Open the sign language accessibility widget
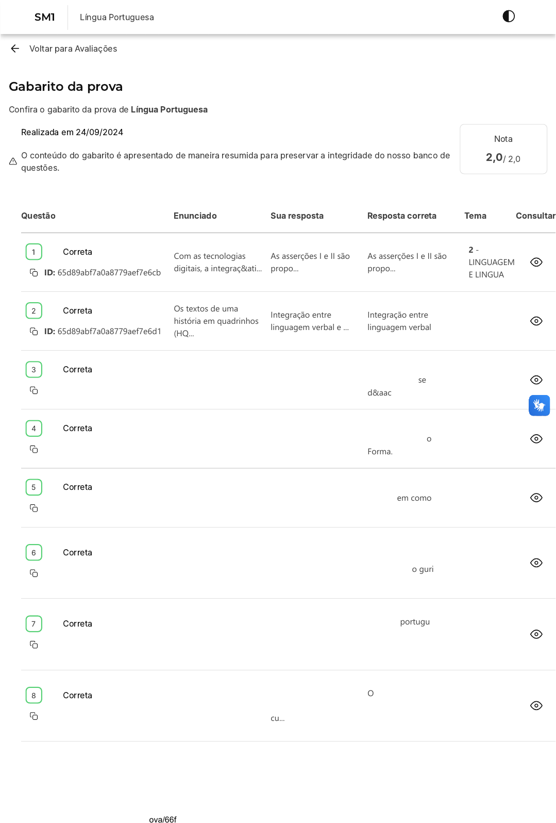The image size is (556, 823). pyautogui.click(x=539, y=405)
